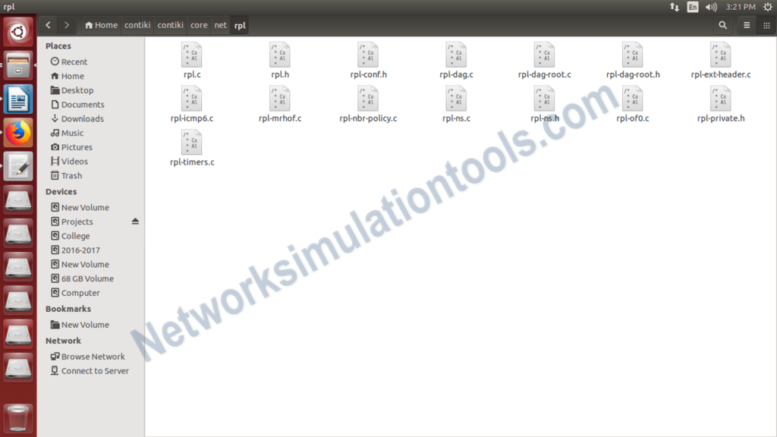The height and width of the screenshot is (437, 777).
Task: Open the keyboard layout En menu
Action: coord(693,7)
